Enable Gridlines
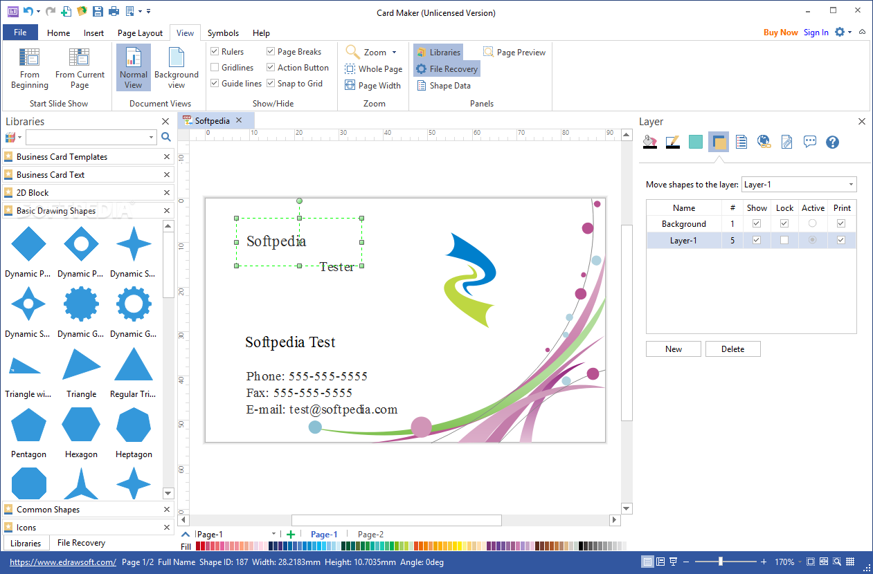 point(215,67)
